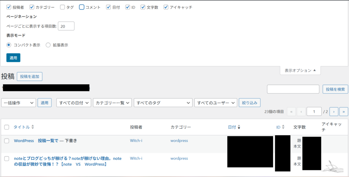
Task: Open the noteとブログどっちが稼げる post title
Action: tap(68, 161)
